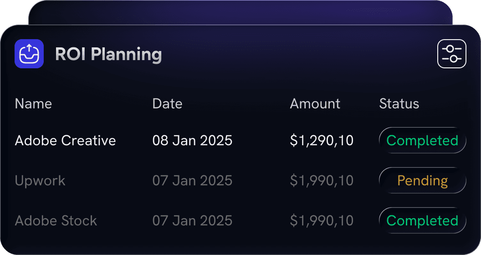Click the Adobe Stock $1,990,10 amount

(x=322, y=221)
